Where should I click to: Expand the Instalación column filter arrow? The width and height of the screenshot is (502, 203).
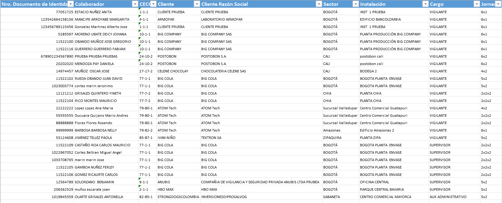point(425,4)
